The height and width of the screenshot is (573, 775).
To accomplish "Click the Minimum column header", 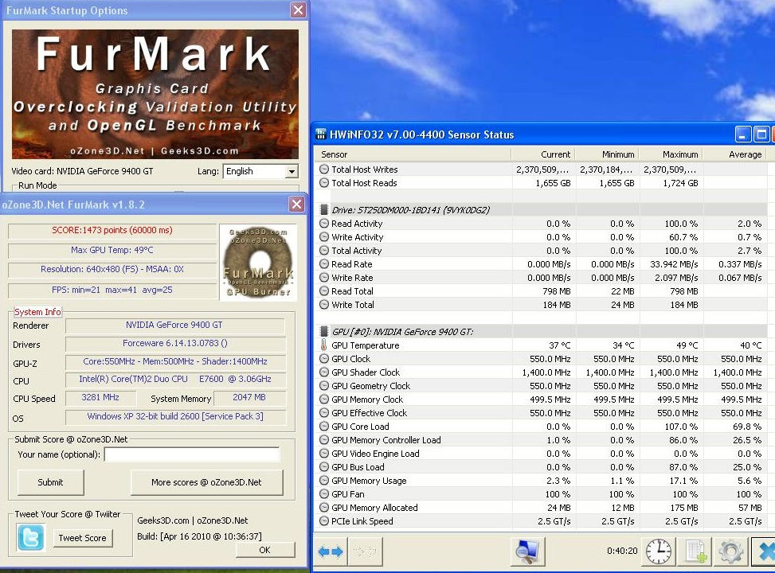I will point(607,154).
